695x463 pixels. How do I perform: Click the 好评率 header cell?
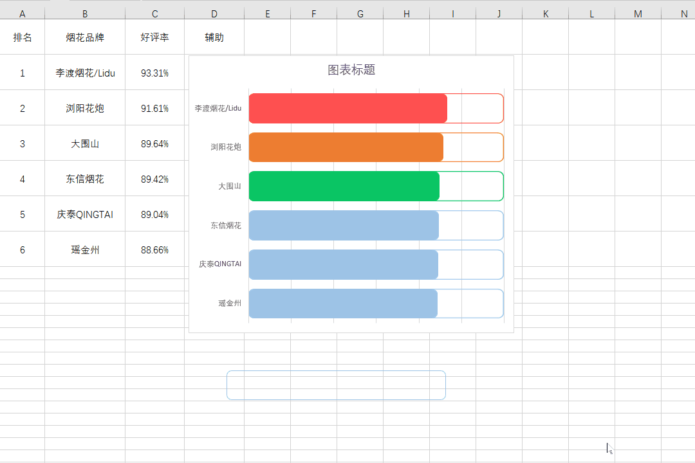(154, 37)
